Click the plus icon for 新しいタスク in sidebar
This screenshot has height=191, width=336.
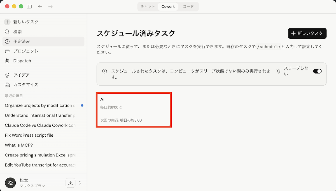(x=8, y=22)
